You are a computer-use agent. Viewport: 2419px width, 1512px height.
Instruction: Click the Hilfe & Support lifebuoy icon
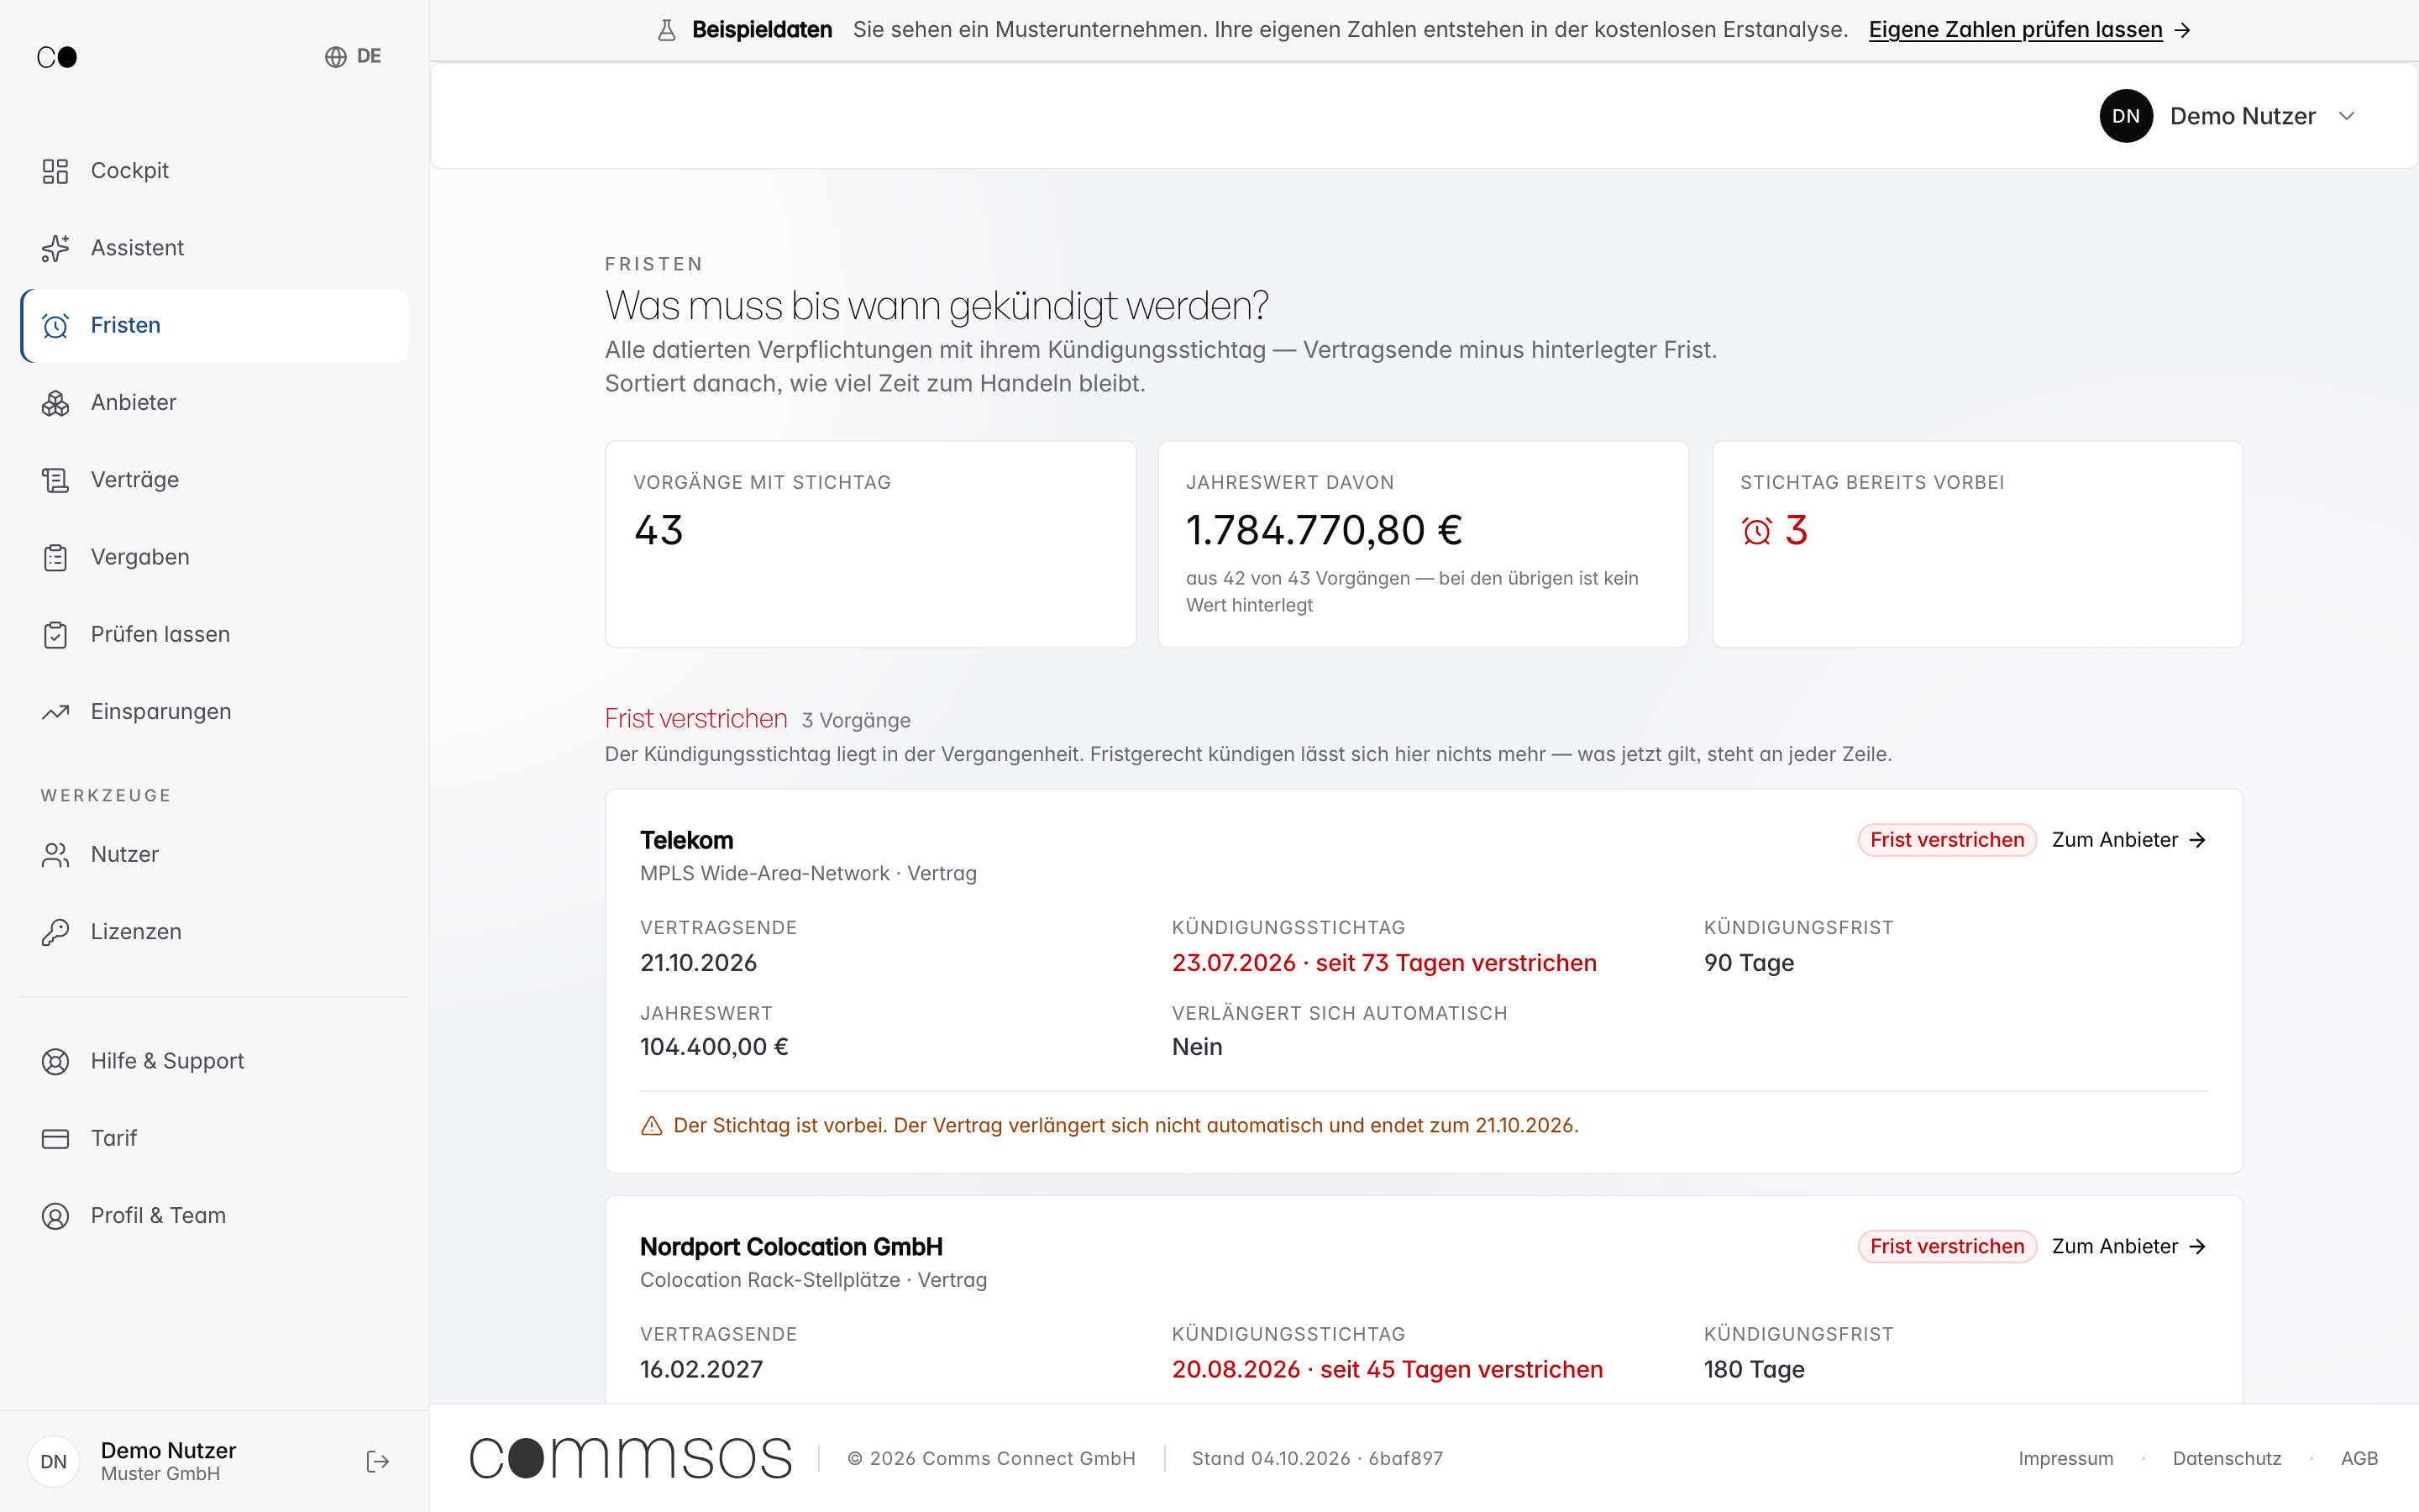click(x=55, y=1061)
